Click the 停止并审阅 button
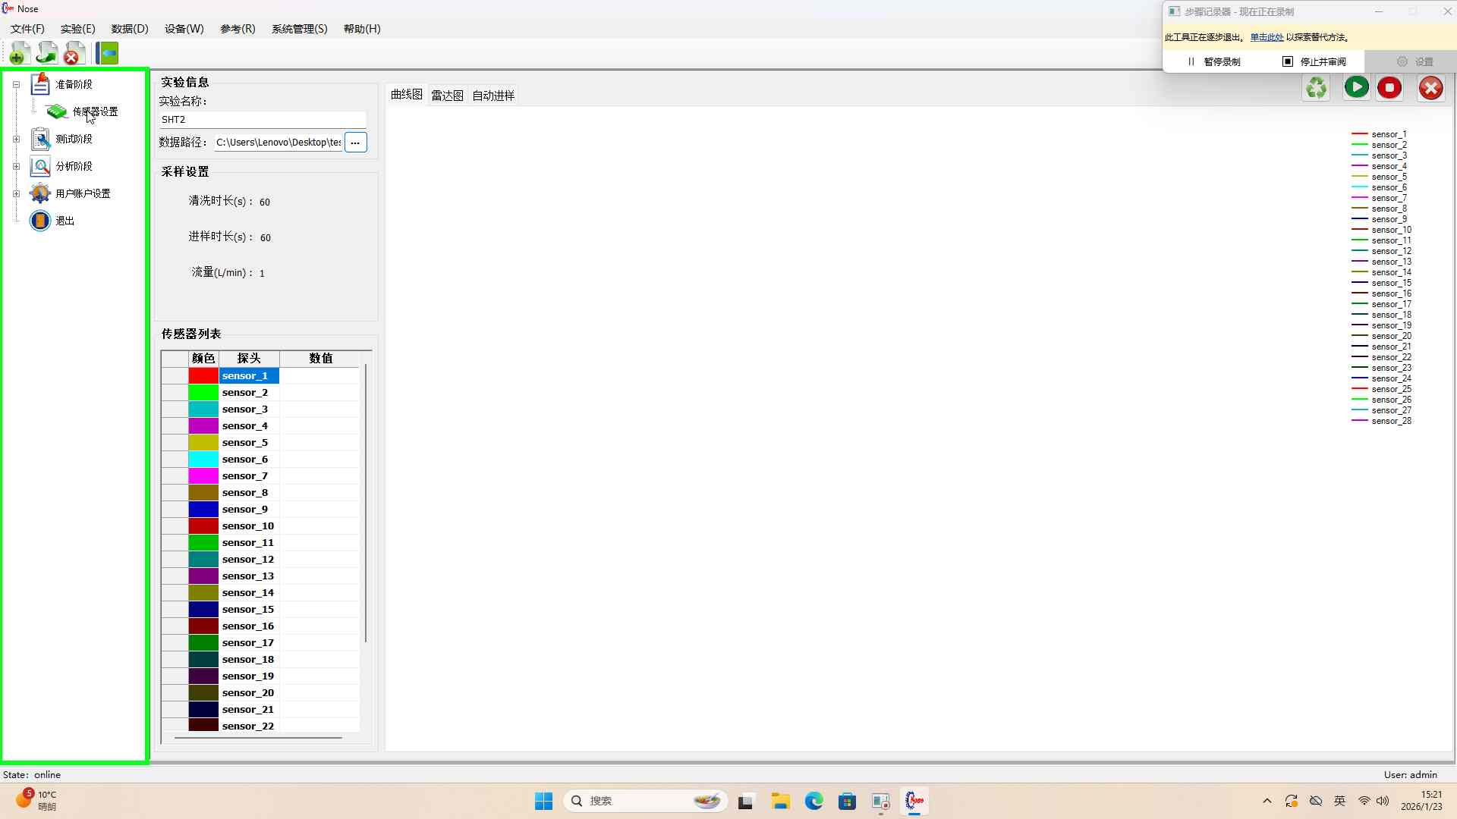Viewport: 1457px width, 819px height. coord(1314,61)
